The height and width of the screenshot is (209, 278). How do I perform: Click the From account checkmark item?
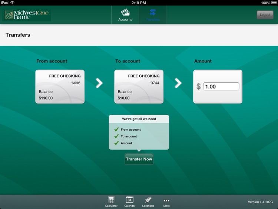pyautogui.click(x=128, y=130)
